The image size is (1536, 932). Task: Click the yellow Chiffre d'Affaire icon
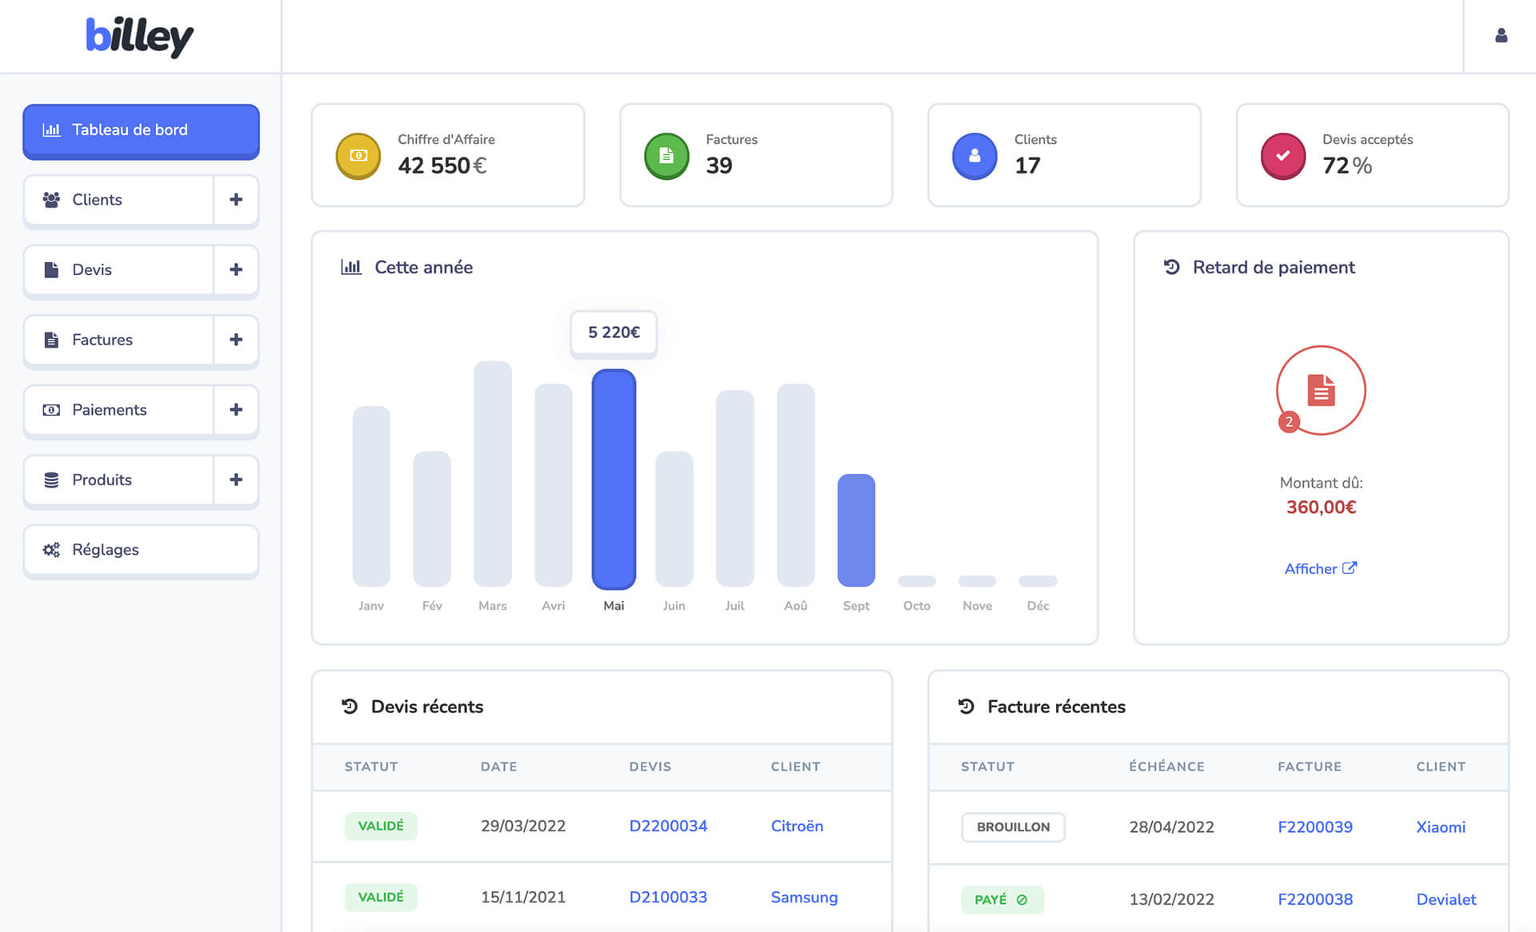click(358, 156)
